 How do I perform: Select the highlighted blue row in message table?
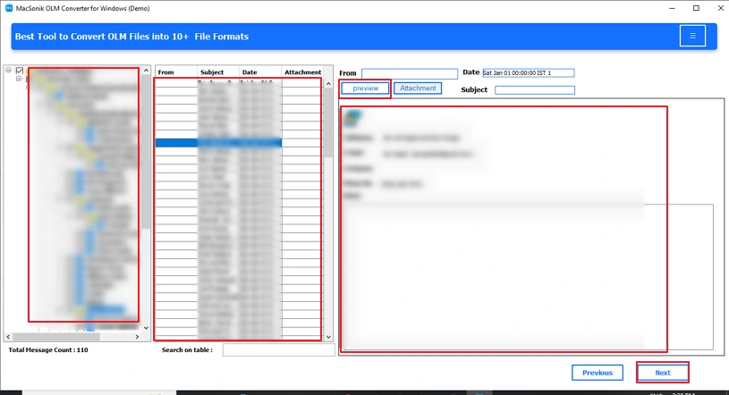[218, 142]
